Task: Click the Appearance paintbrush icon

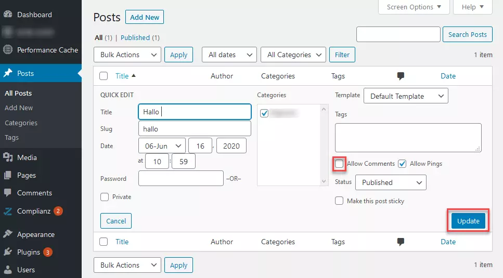Action: [8, 234]
